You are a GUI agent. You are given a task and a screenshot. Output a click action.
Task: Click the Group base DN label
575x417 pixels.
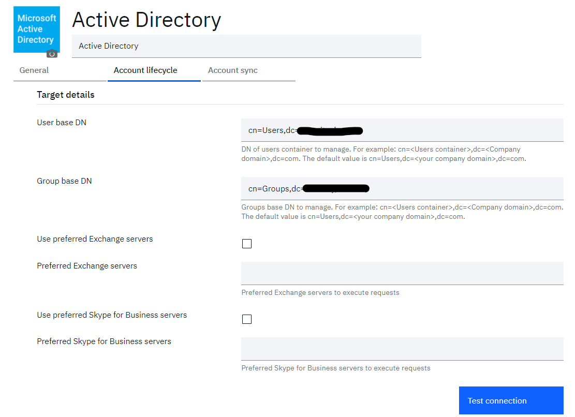pos(64,181)
